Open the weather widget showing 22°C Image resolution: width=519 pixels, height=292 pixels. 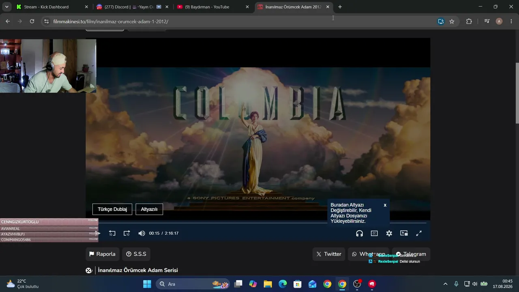pos(23,284)
